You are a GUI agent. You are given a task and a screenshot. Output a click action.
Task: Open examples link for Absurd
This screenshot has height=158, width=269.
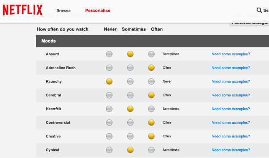pyautogui.click(x=231, y=54)
